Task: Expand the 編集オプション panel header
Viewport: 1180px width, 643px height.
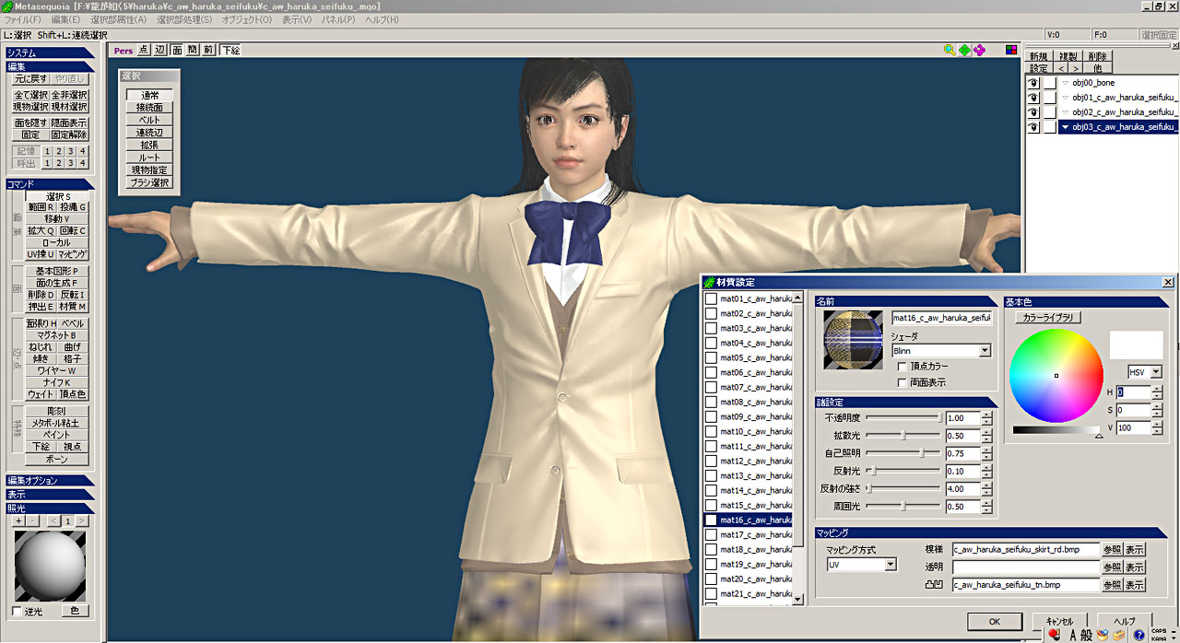Action: [x=50, y=481]
